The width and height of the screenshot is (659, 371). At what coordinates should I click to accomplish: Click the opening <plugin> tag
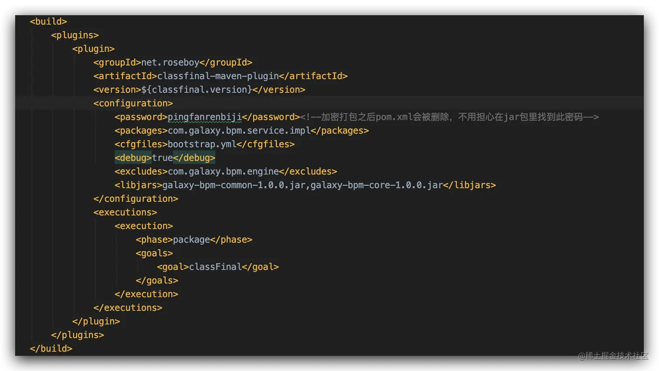94,48
